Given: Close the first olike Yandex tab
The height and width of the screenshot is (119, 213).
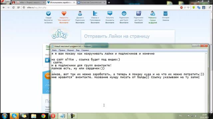Looking at the screenshot, I should click(x=44, y=3).
